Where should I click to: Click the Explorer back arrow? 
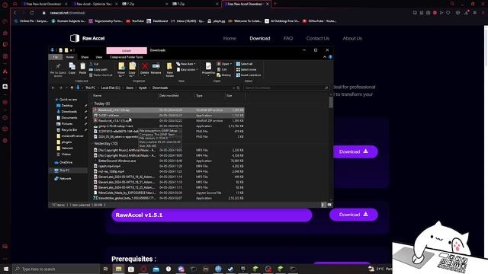coord(53,88)
